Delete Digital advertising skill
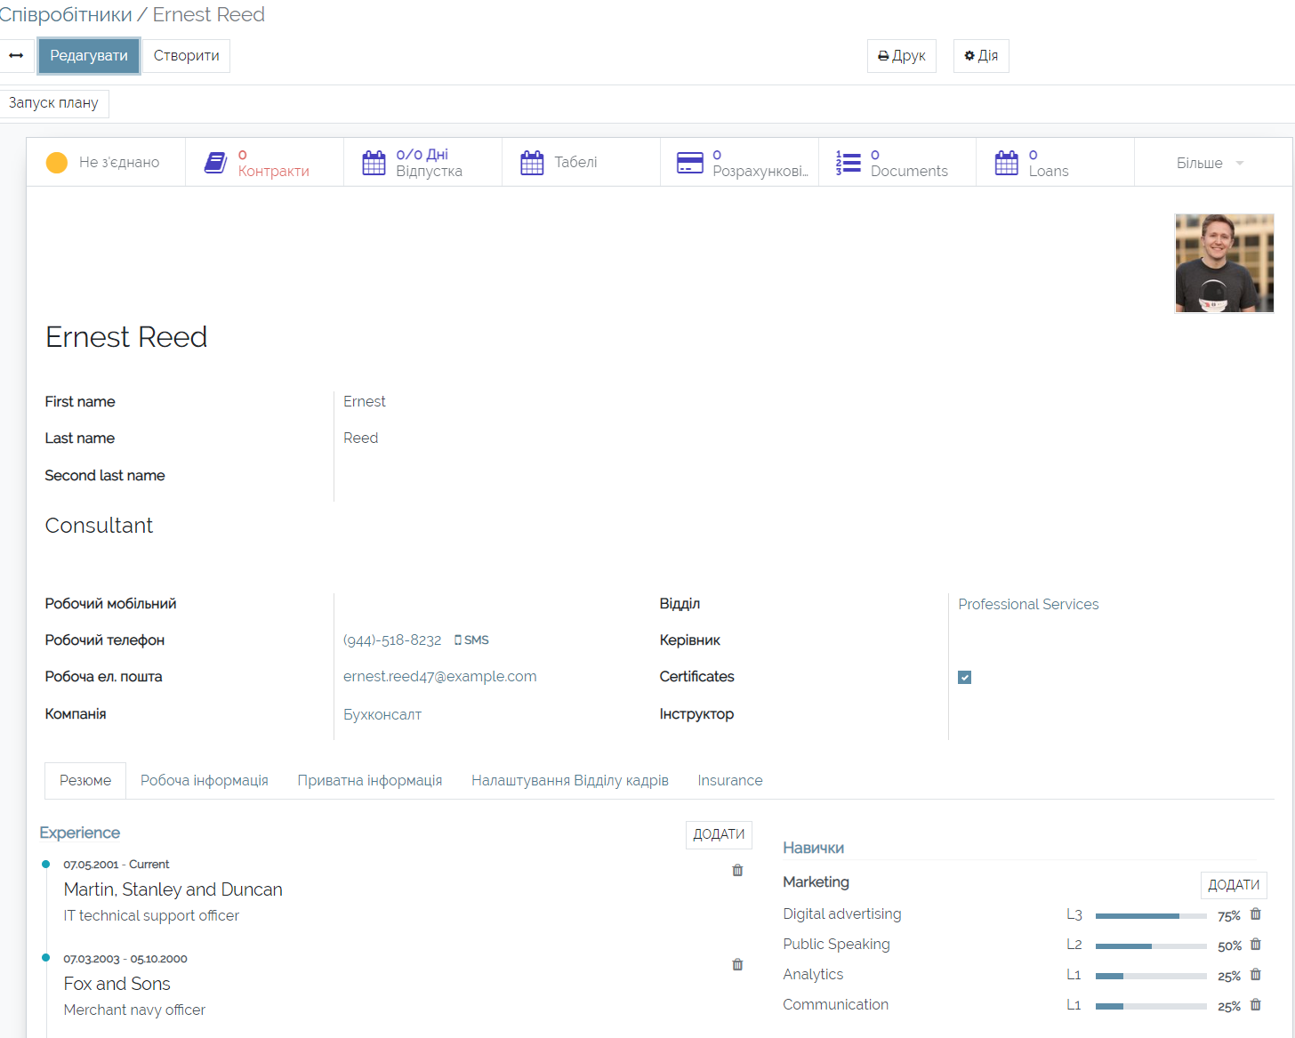Viewport: 1295px width, 1038px height. click(x=1256, y=913)
